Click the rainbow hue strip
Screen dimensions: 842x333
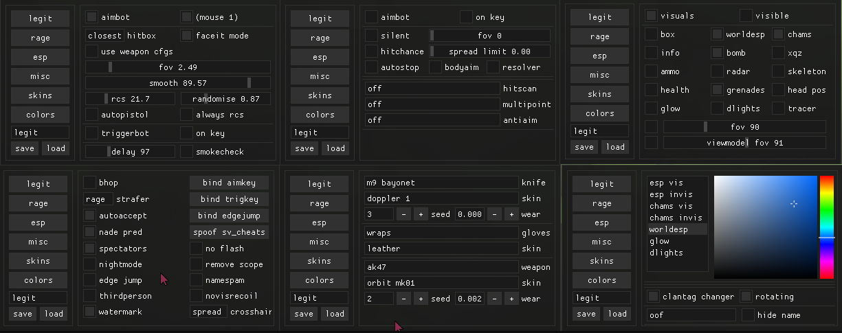click(x=826, y=227)
